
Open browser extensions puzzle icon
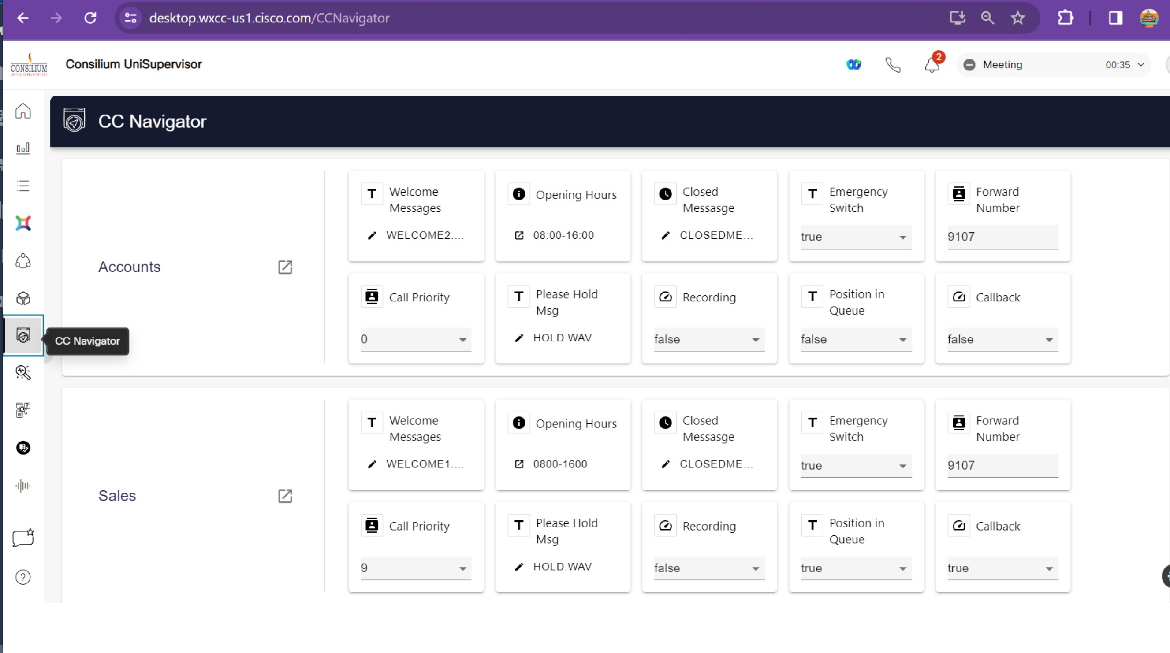click(x=1066, y=18)
